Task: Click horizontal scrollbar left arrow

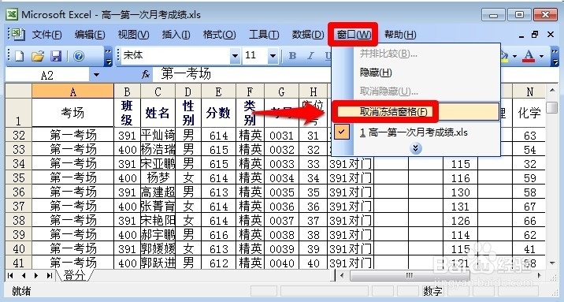Action: click(x=342, y=276)
